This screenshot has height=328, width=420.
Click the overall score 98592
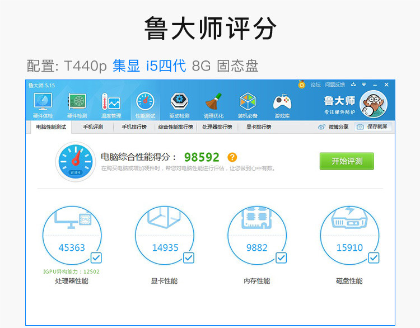tap(202, 157)
